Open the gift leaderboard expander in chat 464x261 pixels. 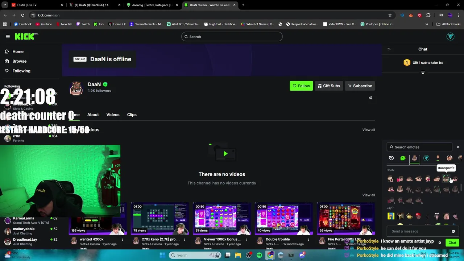coord(423,72)
